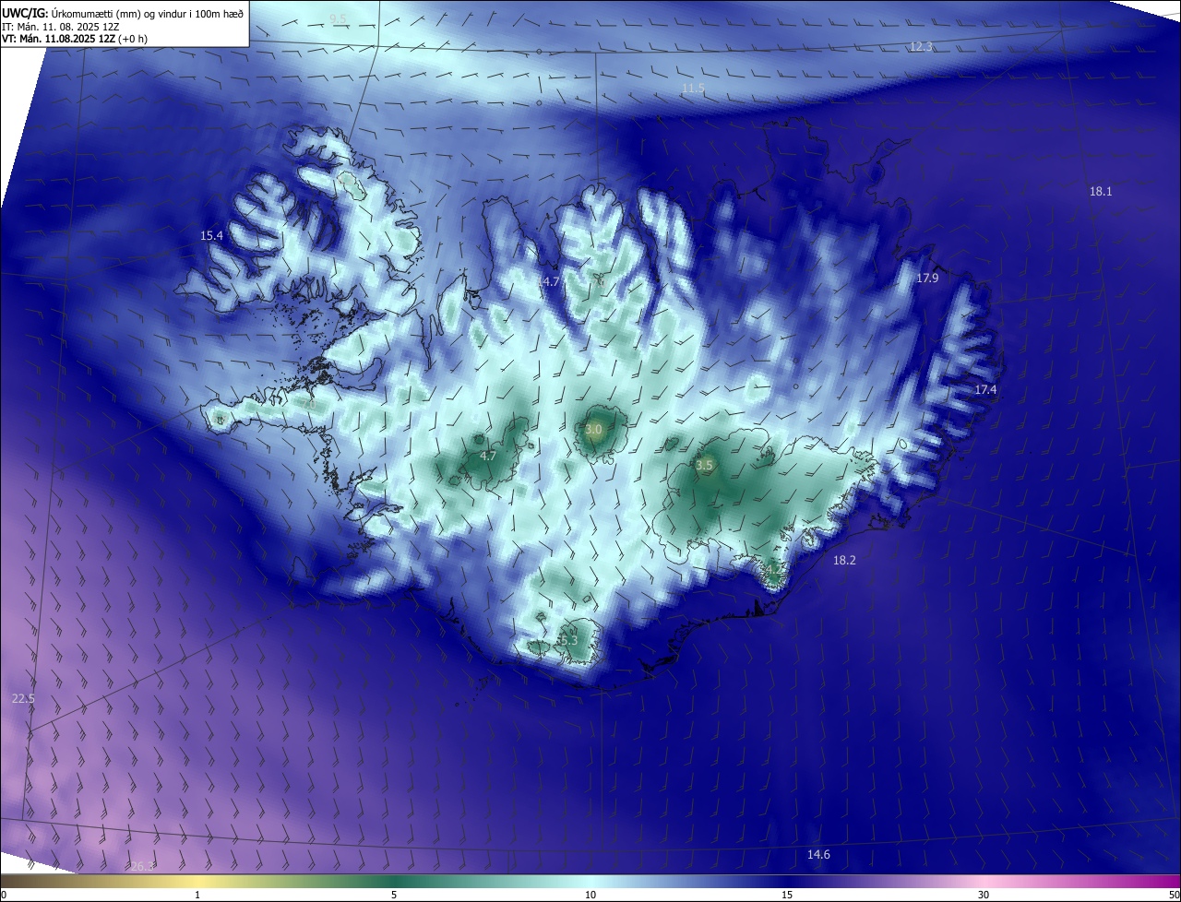Click the 4.7 value beside the northern fjord
The height and width of the screenshot is (902, 1181).
pyautogui.click(x=551, y=281)
